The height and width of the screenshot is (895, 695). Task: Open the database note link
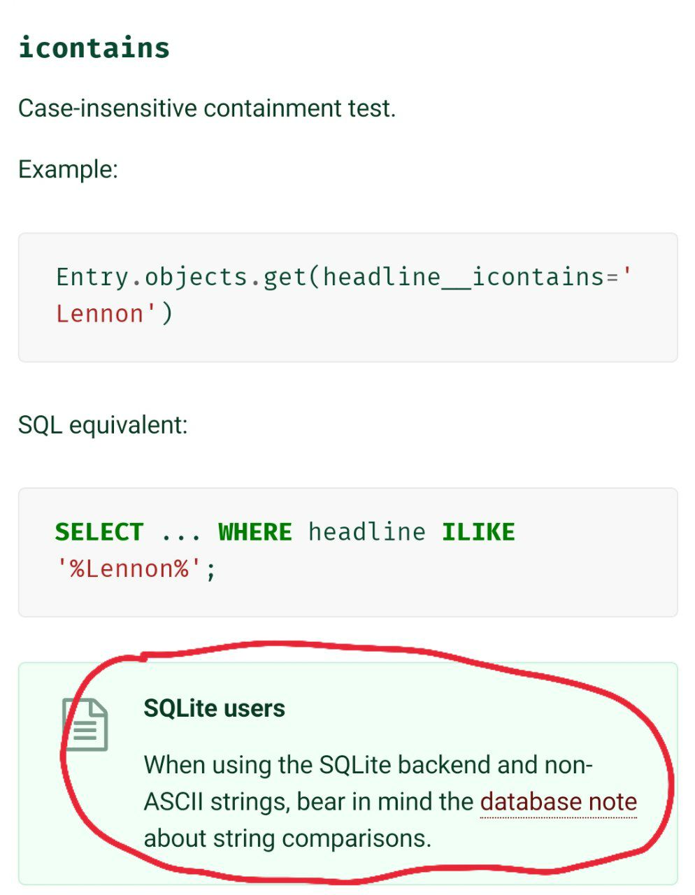[559, 801]
